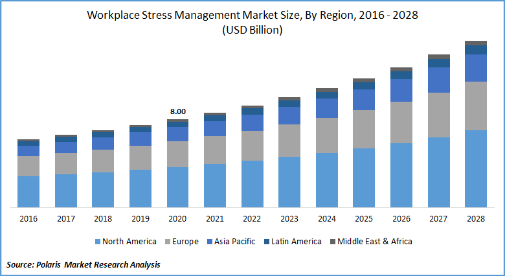Click the Middle East & Africa legend swatch
This screenshot has height=276, width=505.
coord(334,242)
